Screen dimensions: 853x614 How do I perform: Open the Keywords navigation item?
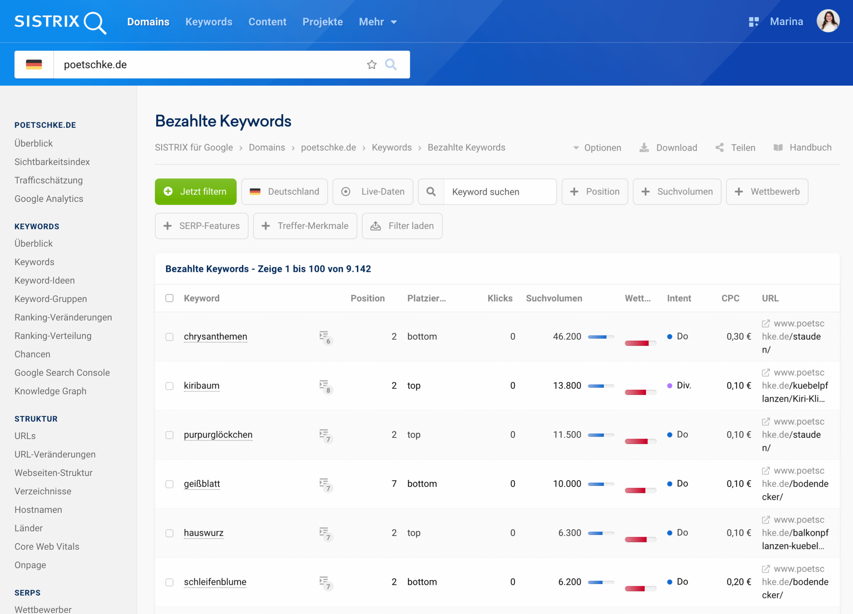click(209, 22)
